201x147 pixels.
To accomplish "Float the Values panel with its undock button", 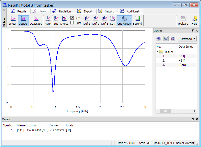I will pyautogui.click(x=193, y=119).
